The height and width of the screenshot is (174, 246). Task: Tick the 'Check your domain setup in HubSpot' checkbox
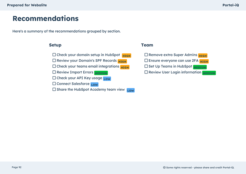coord(54,55)
